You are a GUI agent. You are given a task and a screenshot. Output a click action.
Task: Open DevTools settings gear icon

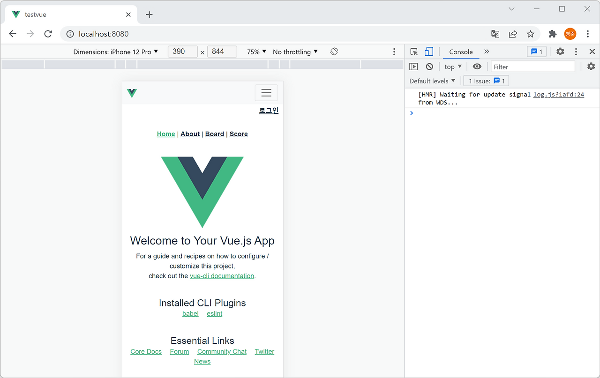[560, 52]
